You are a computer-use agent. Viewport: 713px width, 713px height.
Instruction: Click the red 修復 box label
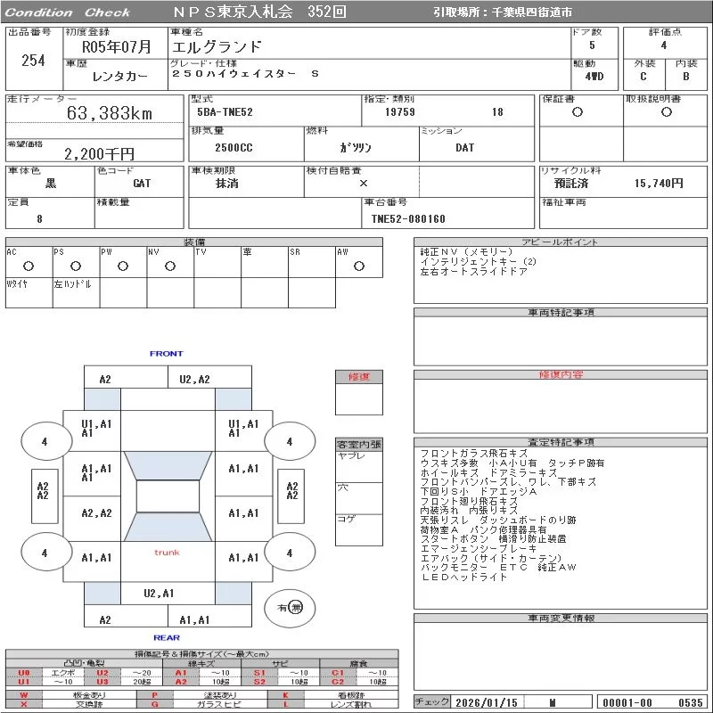(358, 377)
